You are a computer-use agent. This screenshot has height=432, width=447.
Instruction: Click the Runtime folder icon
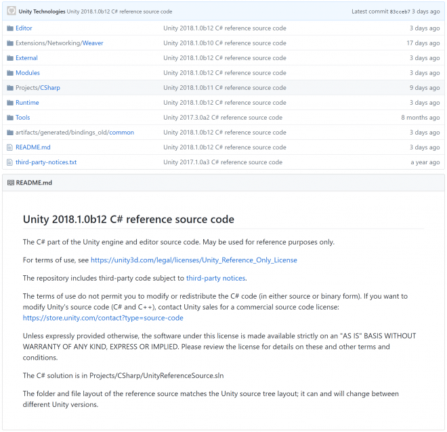click(x=10, y=103)
